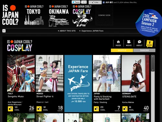Open the STEINS;GATE cosplay photo
The image size is (162, 122).
tap(135, 73)
